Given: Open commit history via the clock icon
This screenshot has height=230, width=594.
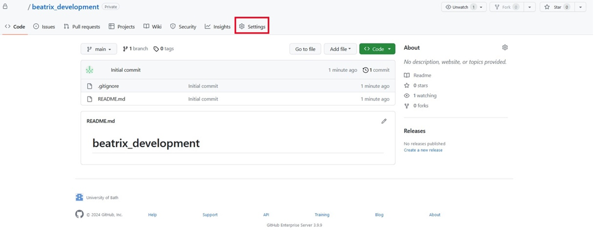Looking at the screenshot, I should (365, 70).
